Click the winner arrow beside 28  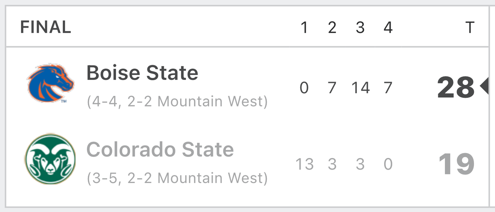click(484, 86)
